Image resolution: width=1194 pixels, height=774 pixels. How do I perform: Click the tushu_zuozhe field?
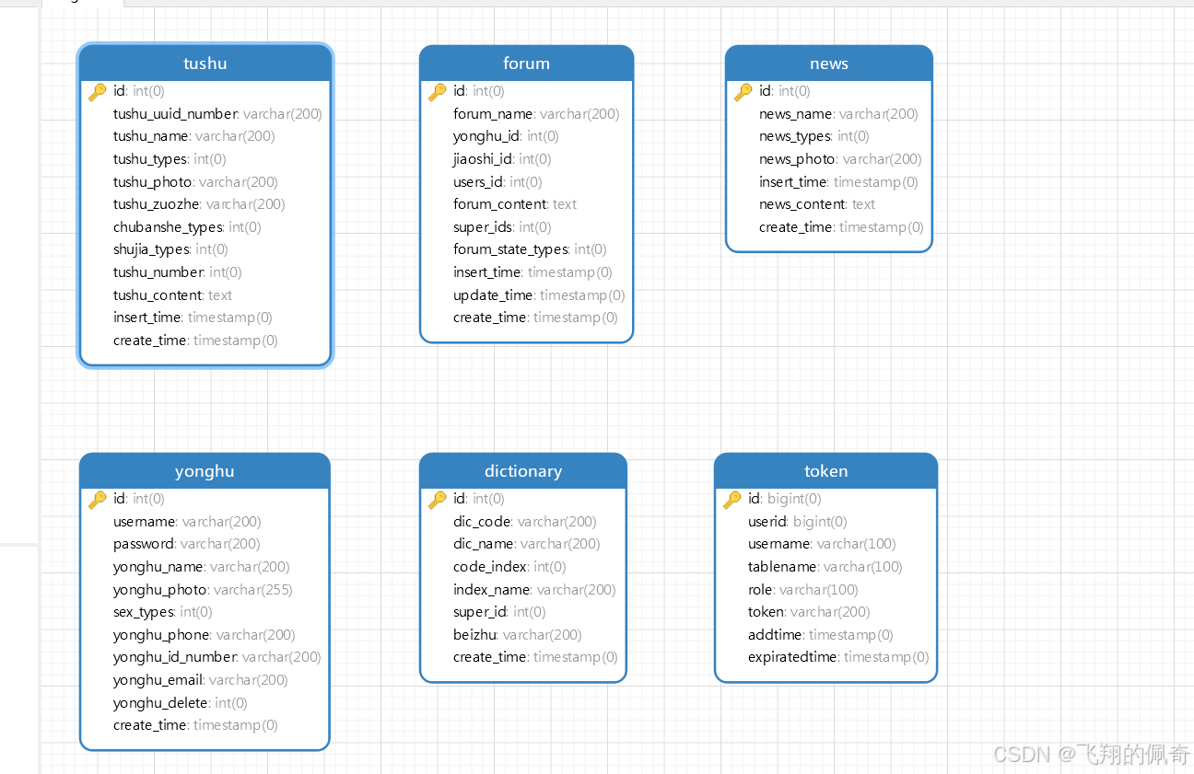tap(199, 204)
